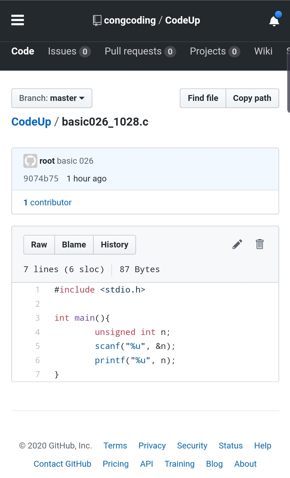Open the Terms footer link
The image size is (290, 478).
(x=115, y=446)
